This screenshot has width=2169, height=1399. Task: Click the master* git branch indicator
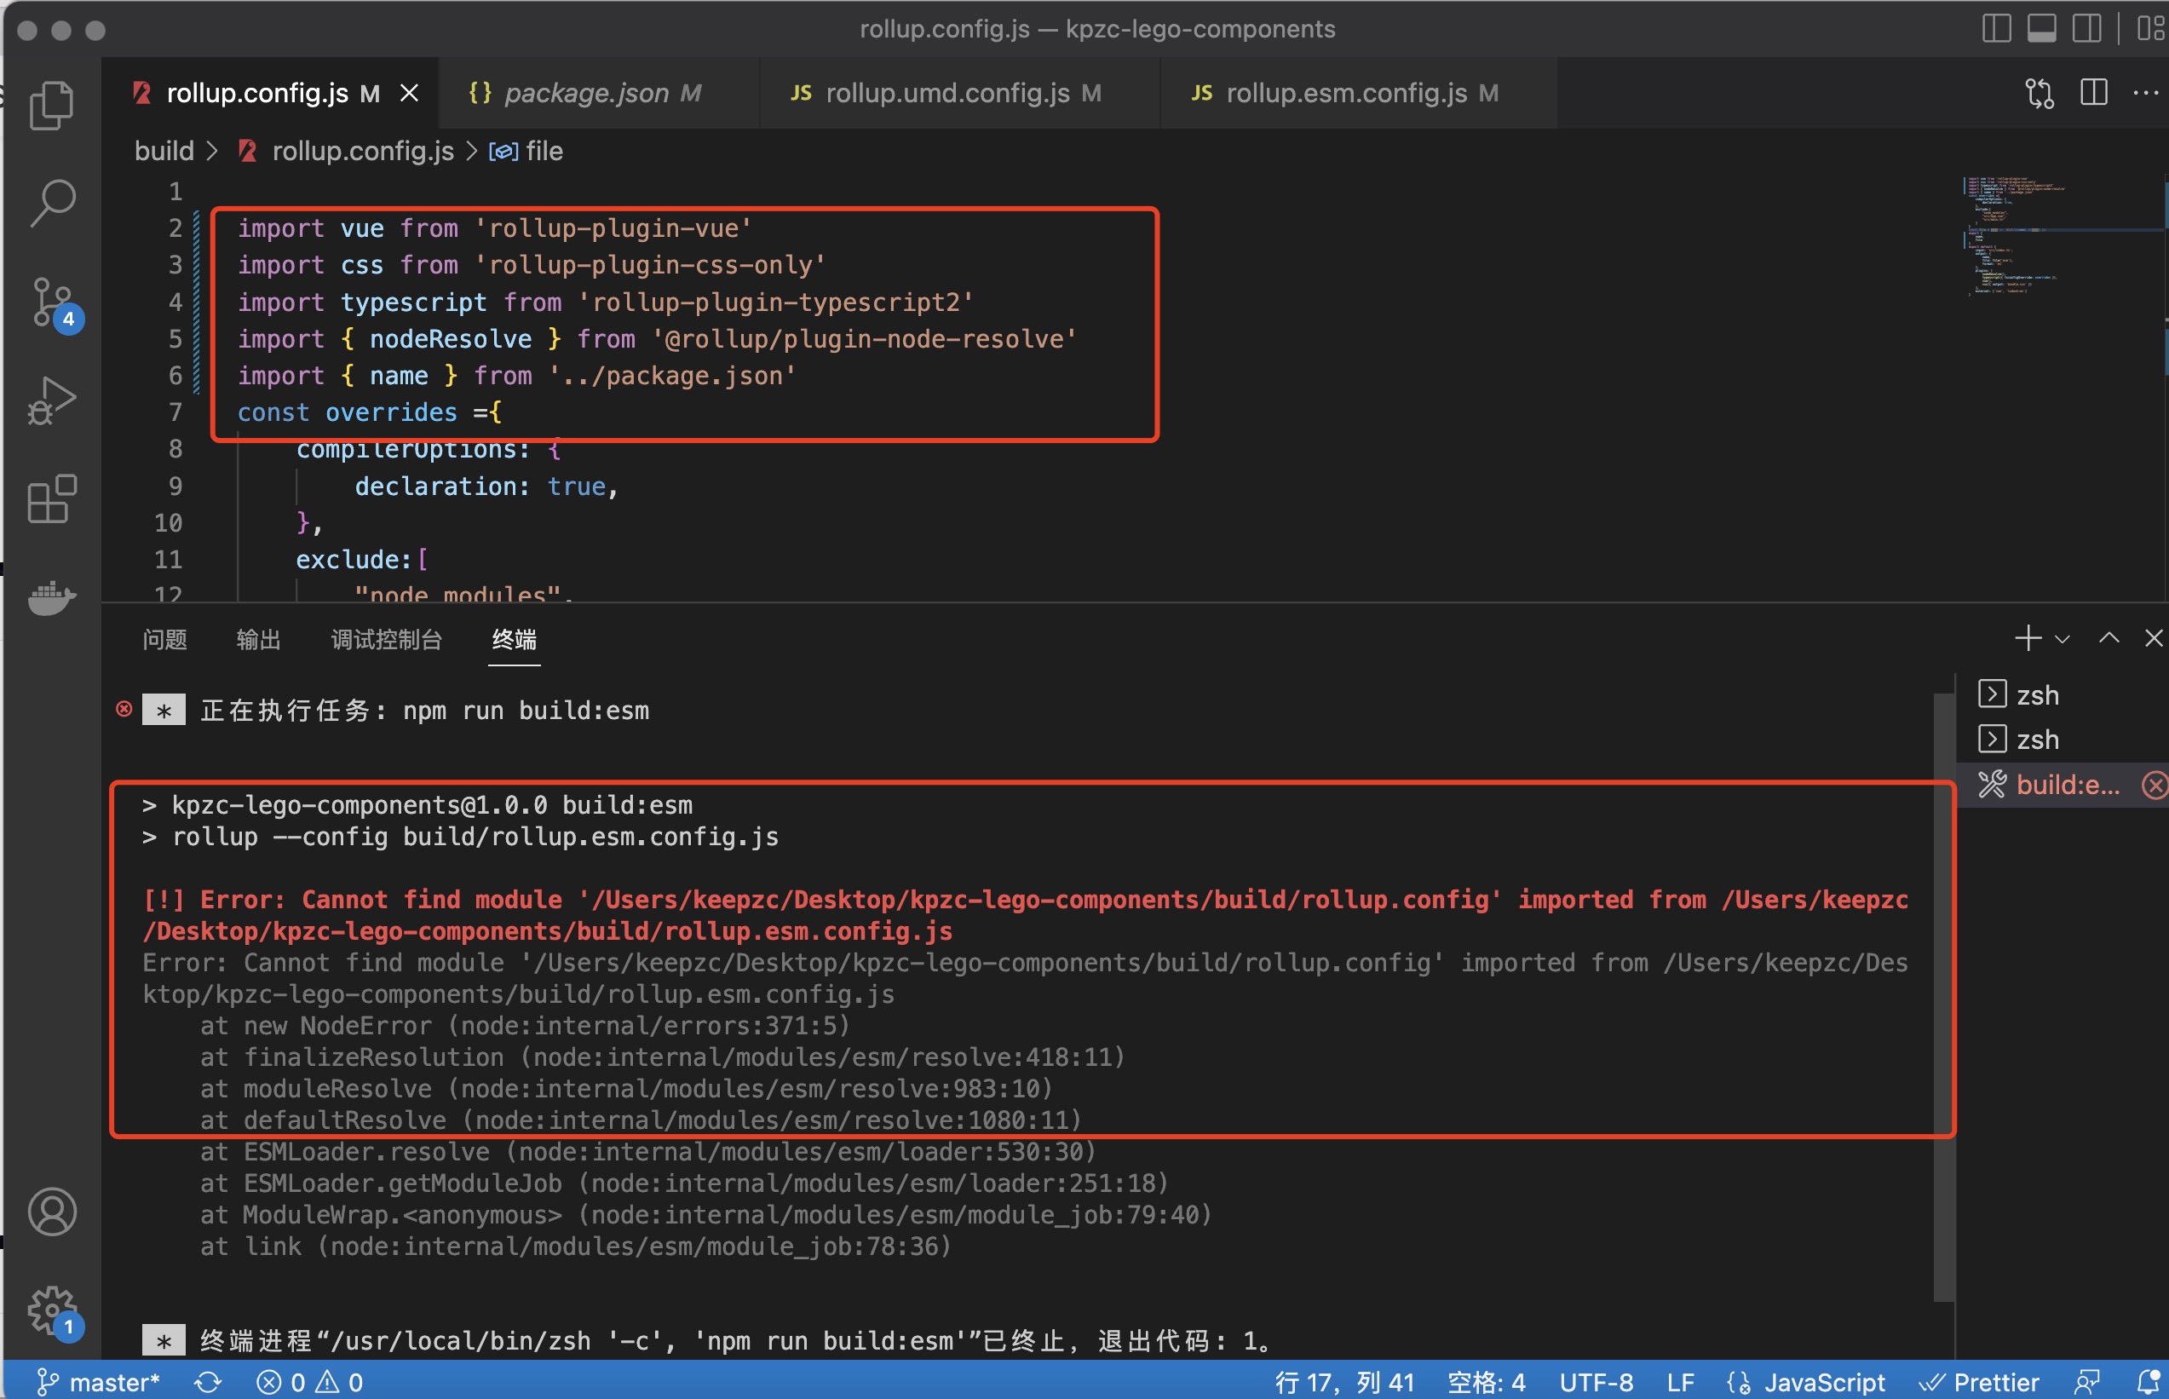[98, 1382]
